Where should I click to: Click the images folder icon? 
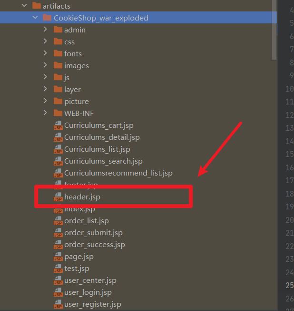coord(58,65)
